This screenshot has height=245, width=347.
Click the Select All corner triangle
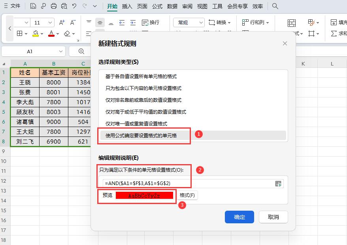(4, 64)
